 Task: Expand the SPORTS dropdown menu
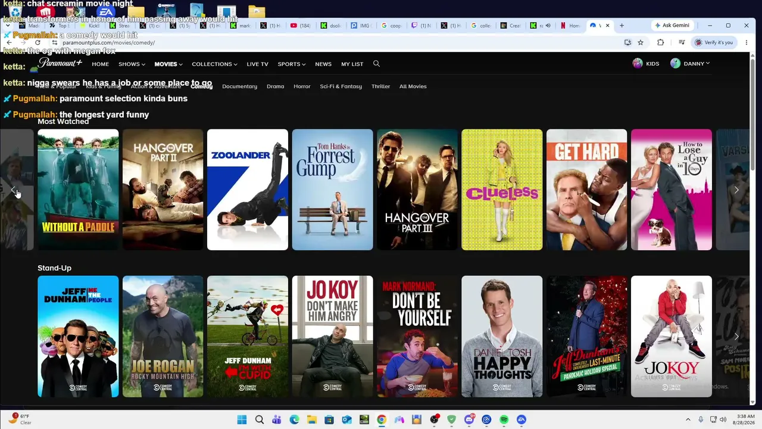[292, 64]
